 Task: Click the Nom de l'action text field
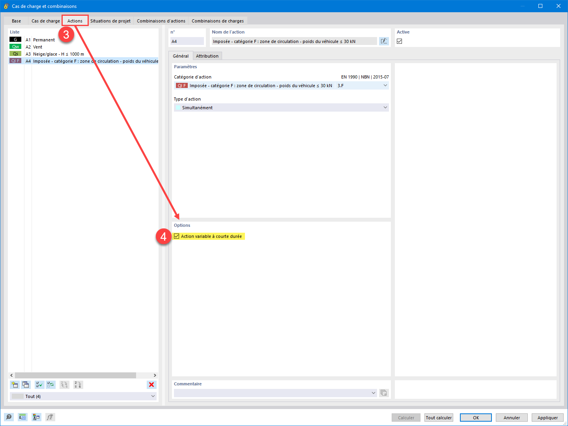(x=294, y=41)
